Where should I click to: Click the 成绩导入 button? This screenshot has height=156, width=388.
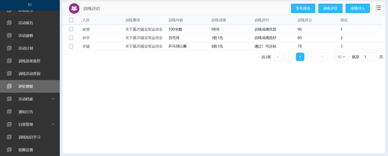[x=357, y=8]
